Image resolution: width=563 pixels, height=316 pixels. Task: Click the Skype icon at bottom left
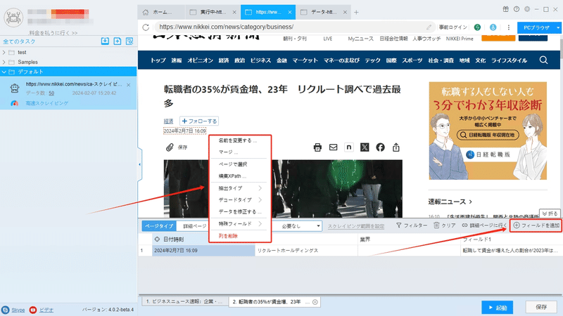click(x=5, y=310)
